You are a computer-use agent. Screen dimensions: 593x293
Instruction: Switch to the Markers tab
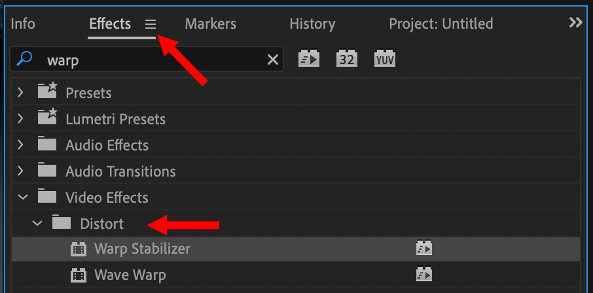click(210, 24)
